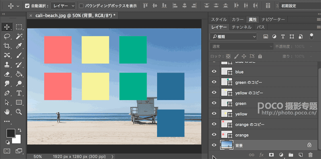Open the 種類 layer filter dropdown
The width and height of the screenshot is (321, 159).
(234, 37)
